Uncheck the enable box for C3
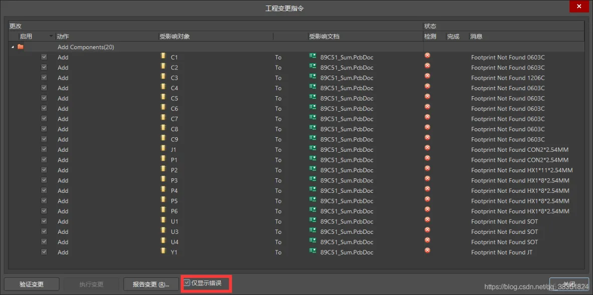Screen dimensions: 593x295 [44, 77]
